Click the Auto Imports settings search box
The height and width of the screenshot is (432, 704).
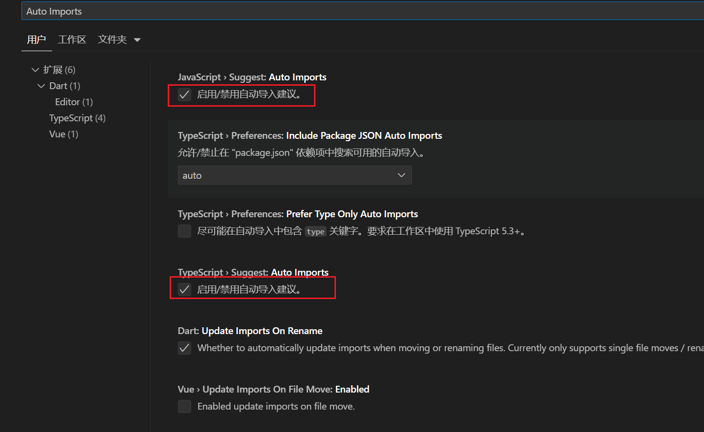click(x=363, y=11)
